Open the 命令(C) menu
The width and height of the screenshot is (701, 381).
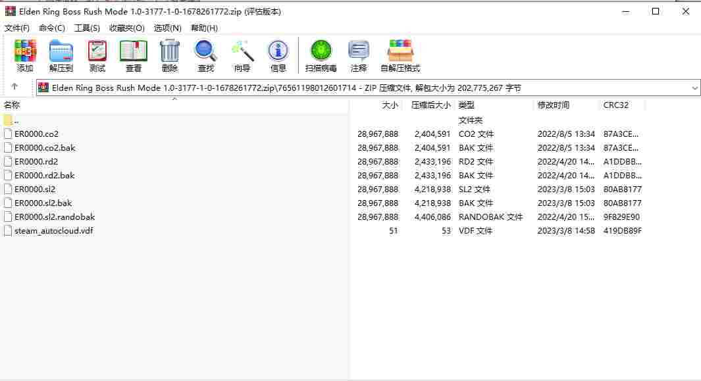pyautogui.click(x=52, y=28)
